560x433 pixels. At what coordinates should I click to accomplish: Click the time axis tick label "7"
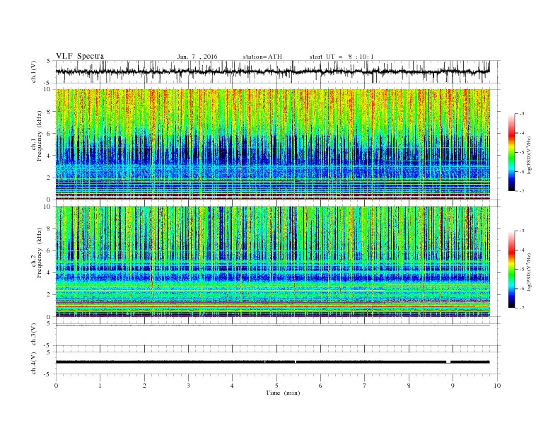[365, 386]
